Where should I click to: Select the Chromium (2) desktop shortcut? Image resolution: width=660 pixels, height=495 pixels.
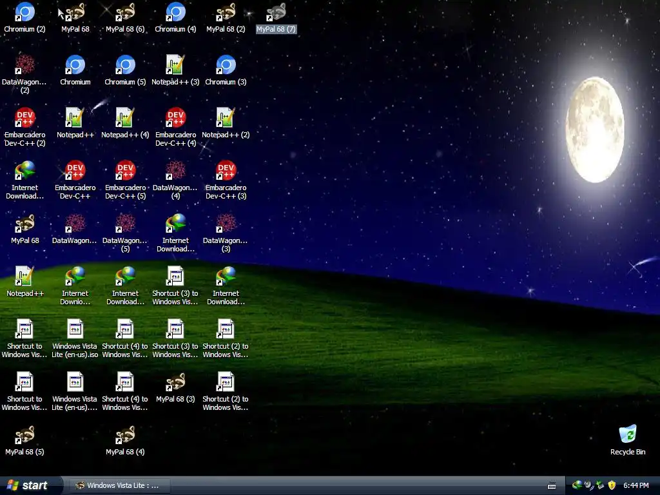click(24, 17)
